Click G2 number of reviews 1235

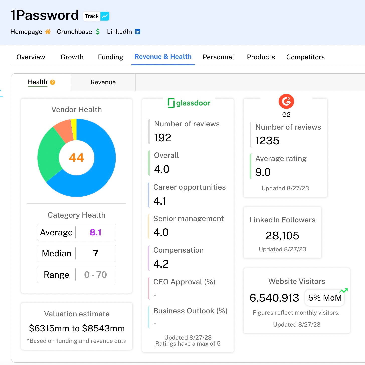click(x=267, y=141)
